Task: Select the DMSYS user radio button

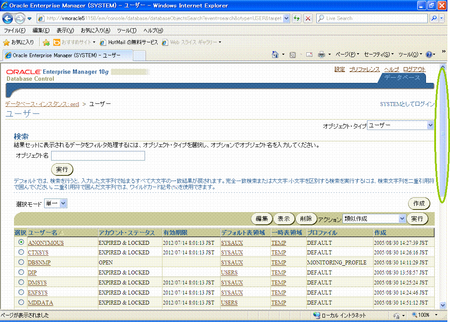Action: (x=21, y=282)
